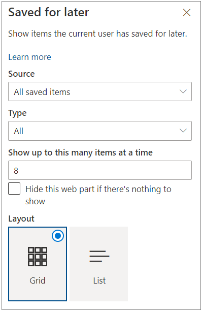Click the Show up to this many items label

pyautogui.click(x=80, y=153)
